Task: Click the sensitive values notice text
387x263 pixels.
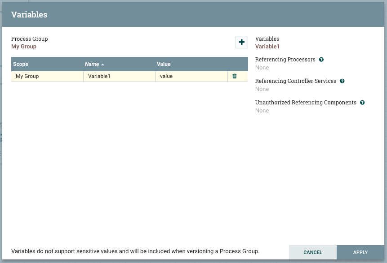Action: pos(135,251)
